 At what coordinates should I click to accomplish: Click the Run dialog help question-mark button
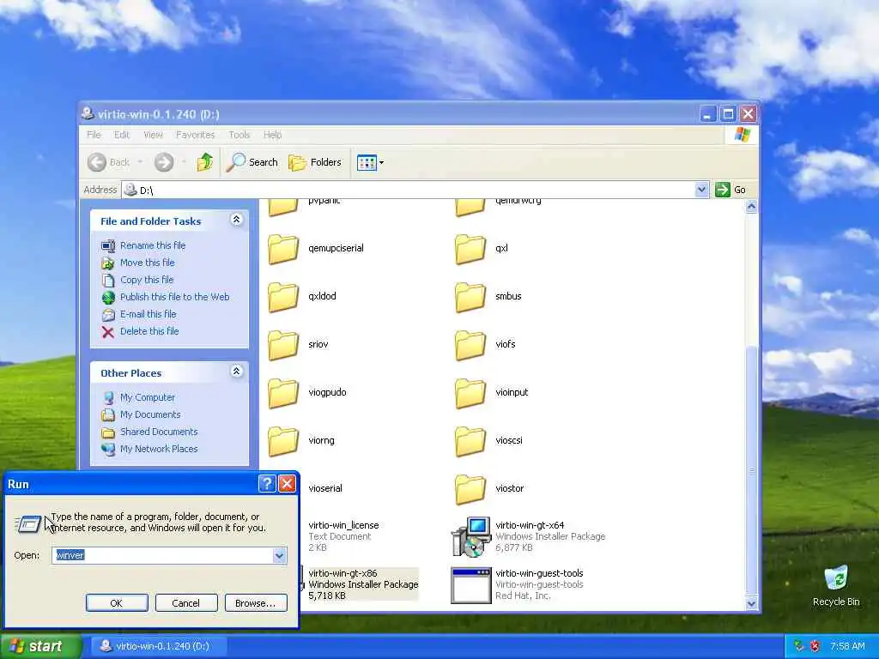pos(267,484)
